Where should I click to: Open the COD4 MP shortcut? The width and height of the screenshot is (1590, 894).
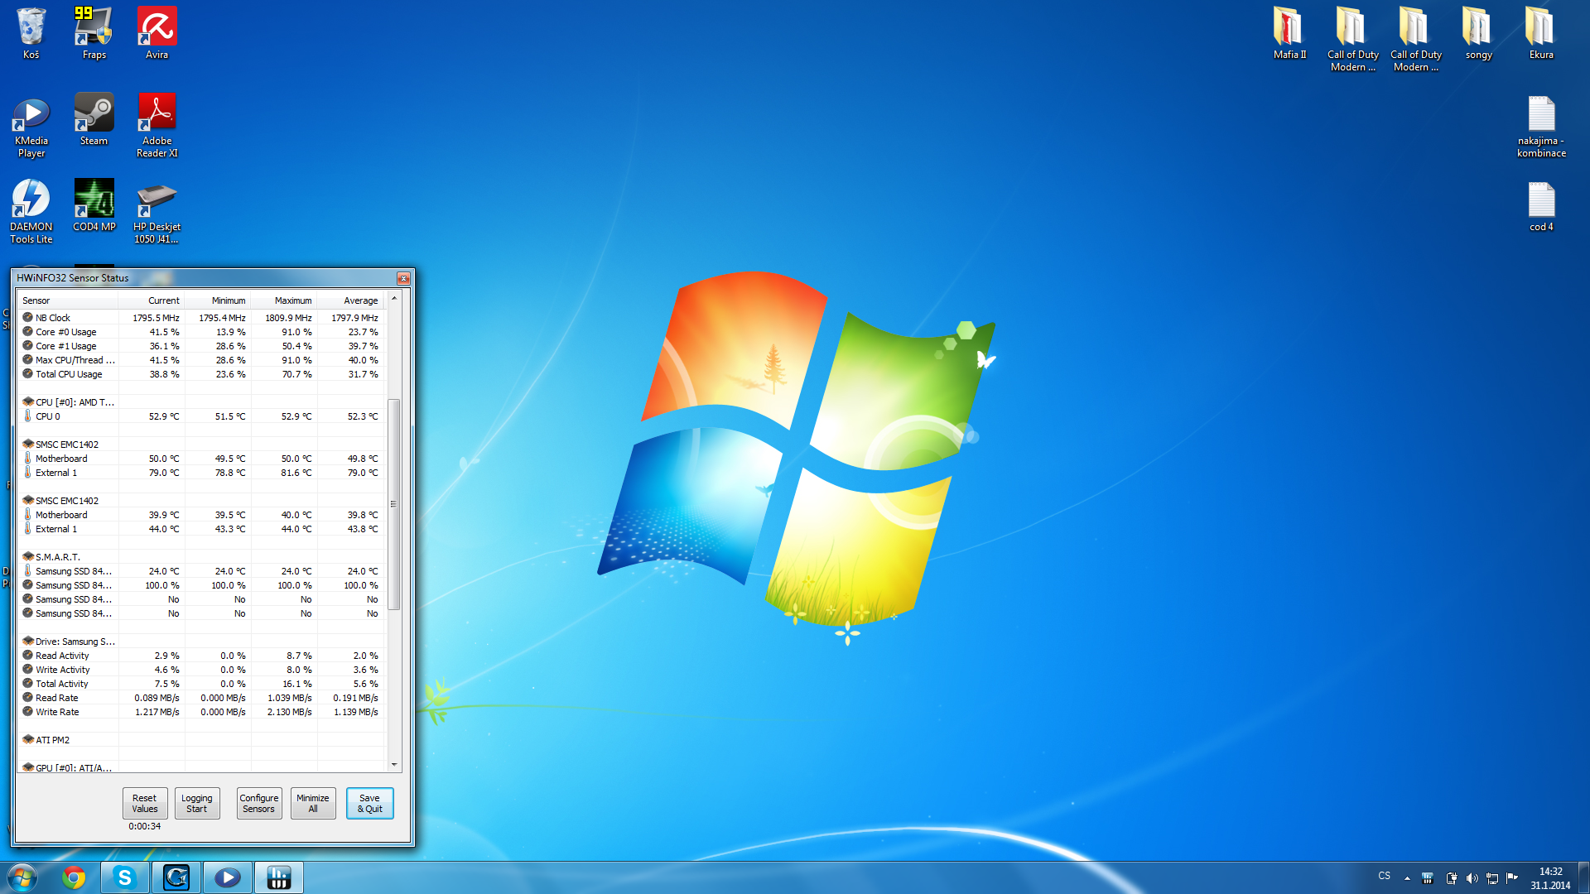(x=94, y=205)
